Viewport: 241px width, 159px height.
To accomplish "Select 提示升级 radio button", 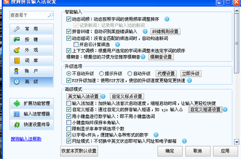I will [101, 73].
